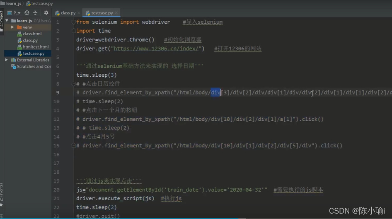The image size is (392, 219).
Task: Click the #导入selenium comment
Action: click(x=203, y=22)
